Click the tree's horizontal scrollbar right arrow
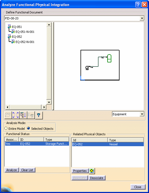Screen dimensions: 149x193 pos(44,107)
